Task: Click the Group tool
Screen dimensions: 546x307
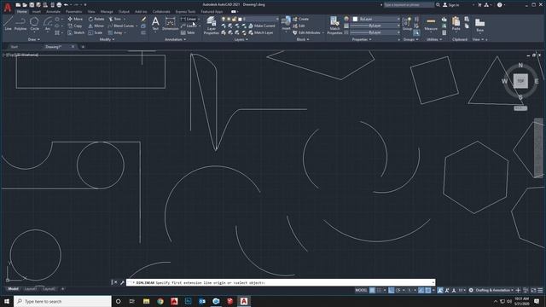Action: (x=407, y=24)
